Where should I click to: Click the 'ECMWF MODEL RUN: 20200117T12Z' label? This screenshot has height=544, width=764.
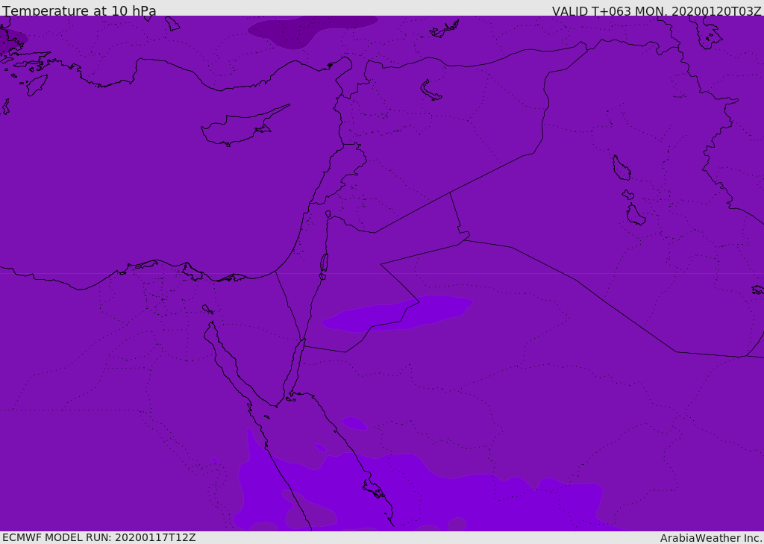99,537
